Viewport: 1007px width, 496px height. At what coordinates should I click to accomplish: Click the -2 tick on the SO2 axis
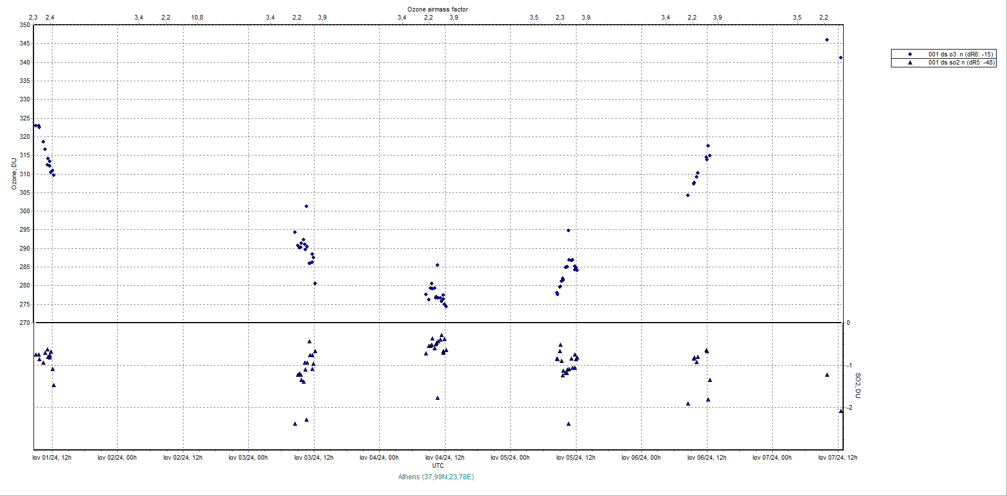[x=849, y=407]
